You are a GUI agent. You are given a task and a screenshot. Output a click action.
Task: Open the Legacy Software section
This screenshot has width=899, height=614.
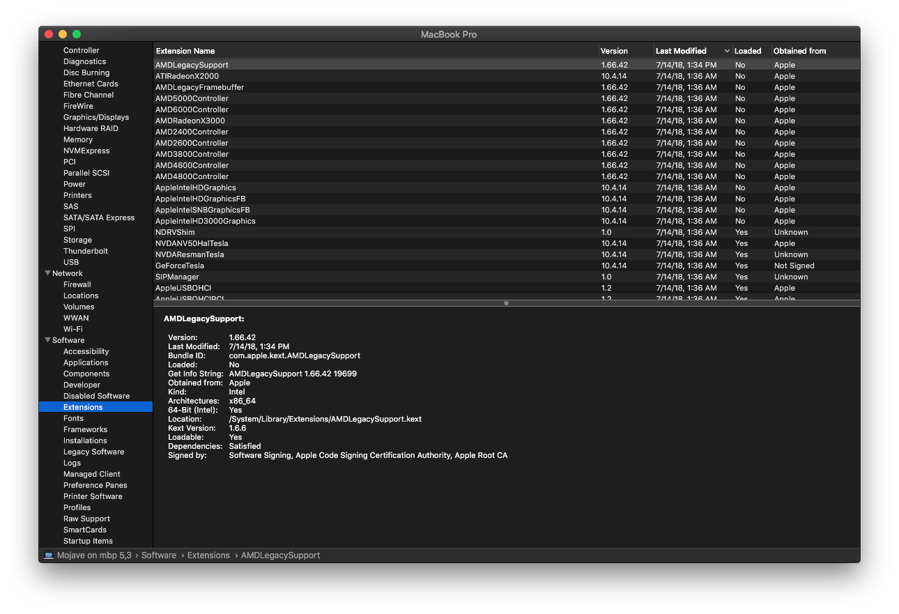click(94, 452)
